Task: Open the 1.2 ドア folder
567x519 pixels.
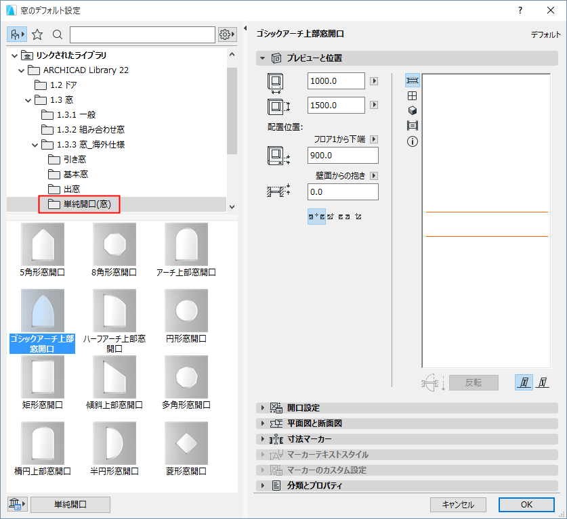Action: point(56,85)
